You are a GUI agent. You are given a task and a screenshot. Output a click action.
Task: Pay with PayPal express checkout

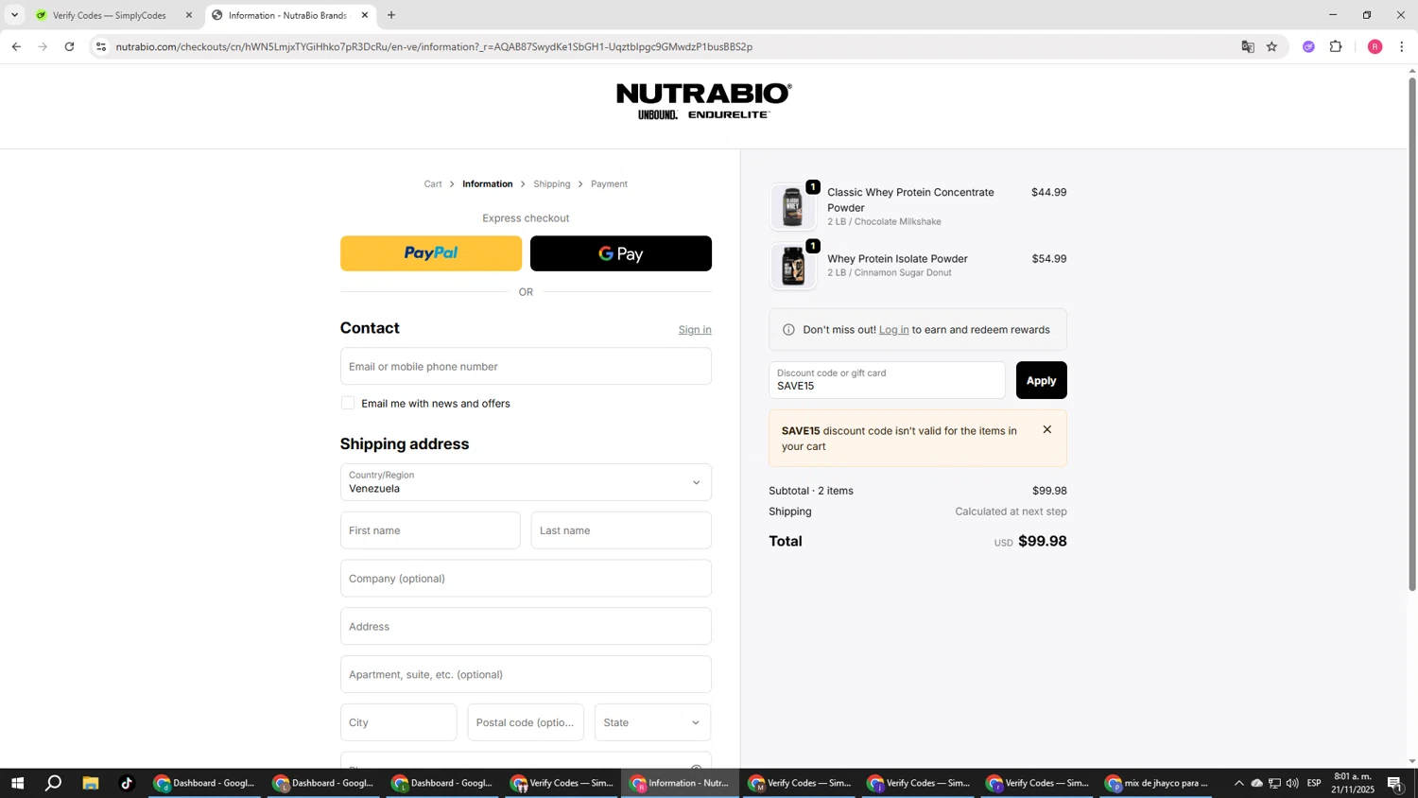pos(431,253)
